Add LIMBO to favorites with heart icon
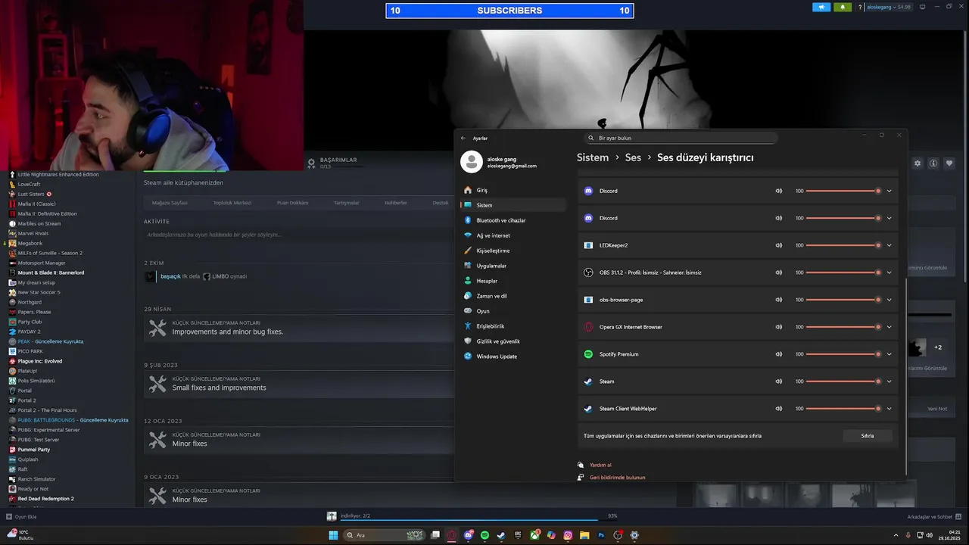969x545 pixels. [x=949, y=163]
